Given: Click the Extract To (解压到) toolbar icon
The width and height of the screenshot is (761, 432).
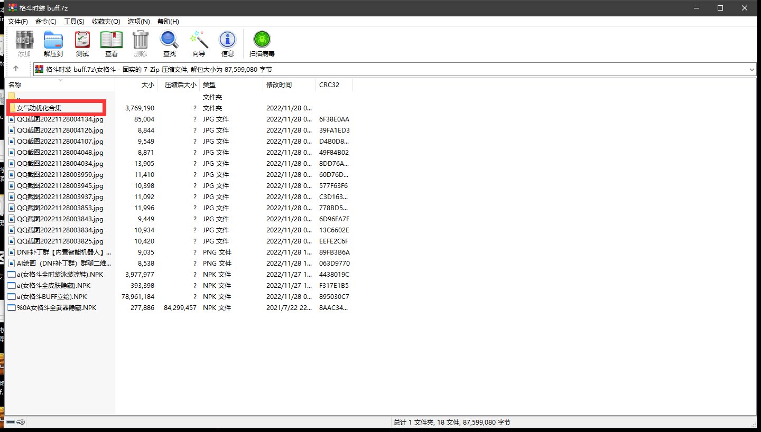Looking at the screenshot, I should click(53, 43).
